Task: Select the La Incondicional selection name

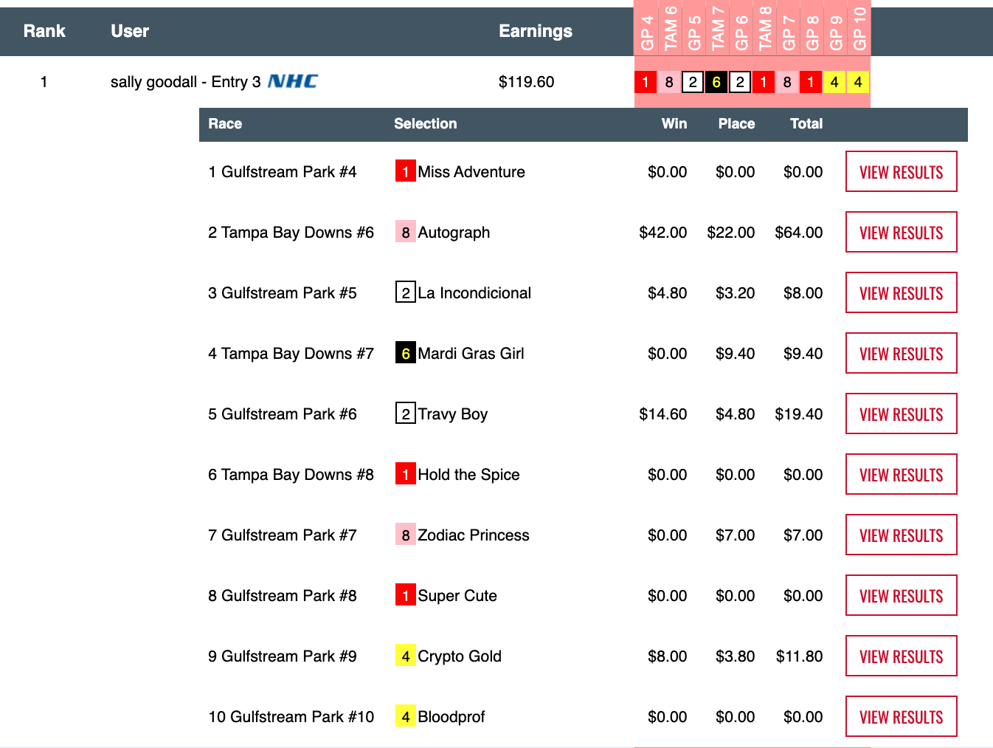Action: (474, 292)
